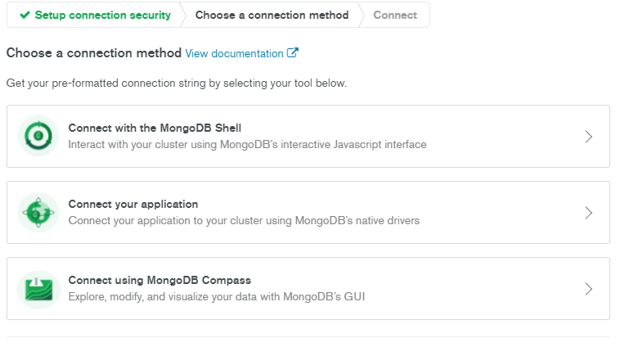
Task: Choose Connect your application title
Action: [133, 204]
